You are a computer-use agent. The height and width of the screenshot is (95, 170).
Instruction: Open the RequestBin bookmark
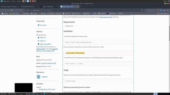[85, 13]
